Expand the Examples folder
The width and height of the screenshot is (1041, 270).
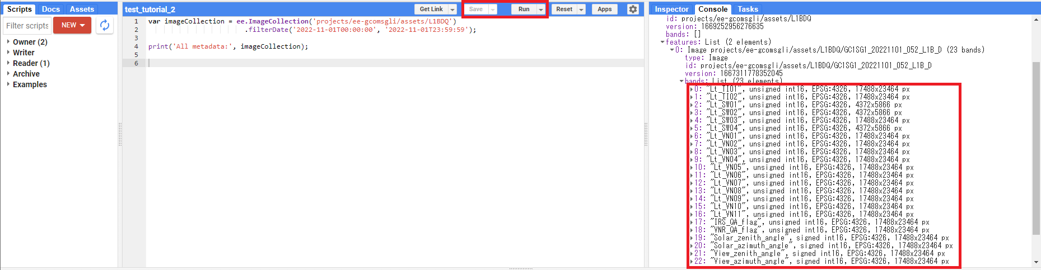point(8,84)
